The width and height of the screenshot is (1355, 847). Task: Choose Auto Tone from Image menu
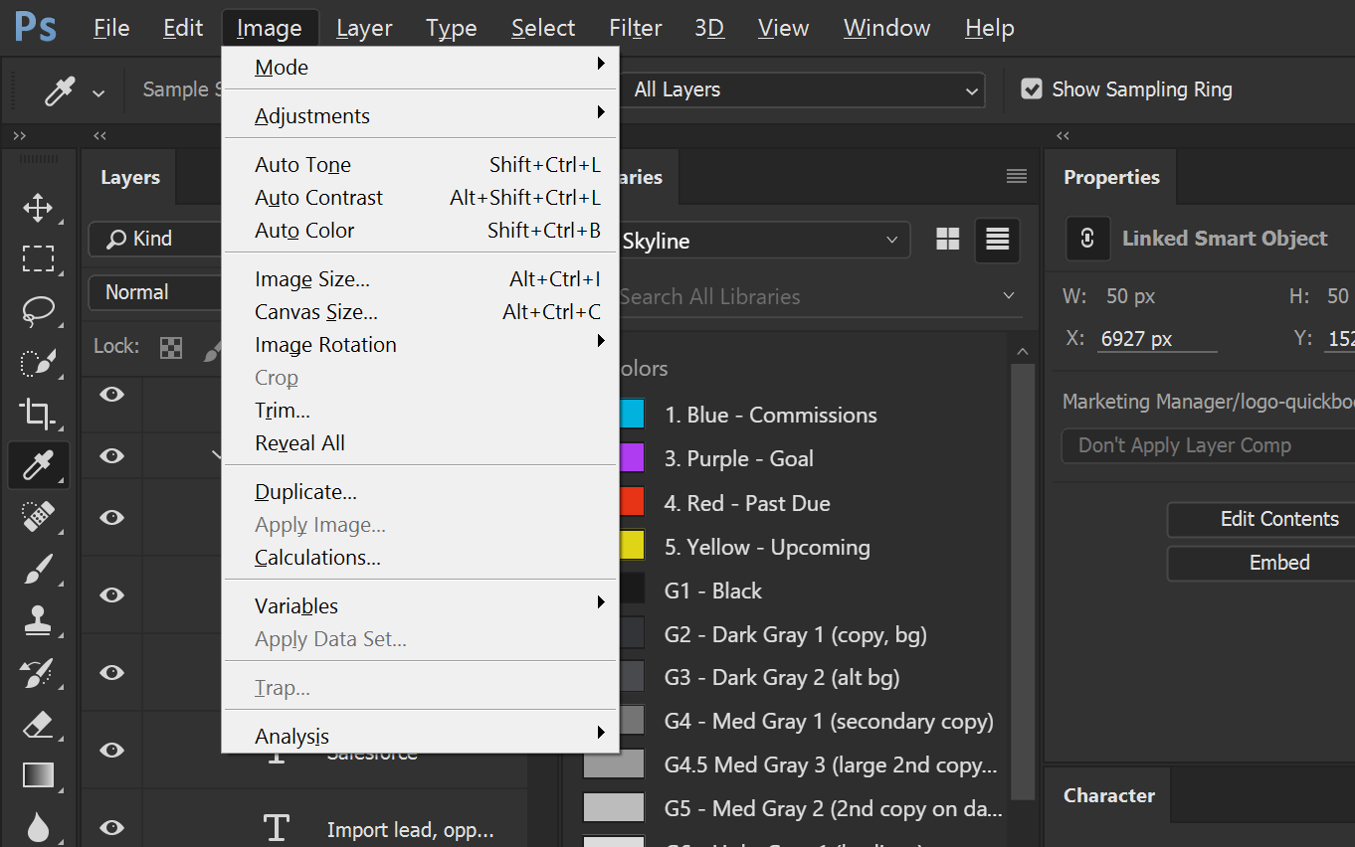click(420, 165)
